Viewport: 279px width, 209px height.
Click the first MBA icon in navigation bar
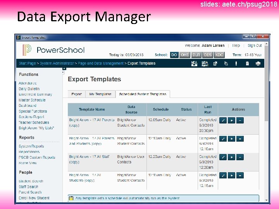pyautogui.click(x=194, y=63)
